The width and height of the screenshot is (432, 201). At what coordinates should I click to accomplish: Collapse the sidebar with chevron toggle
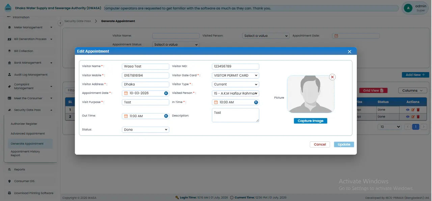(60, 23)
